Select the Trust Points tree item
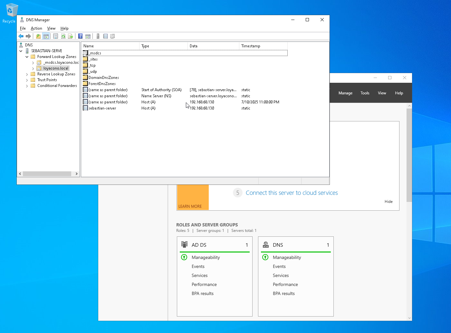451x333 pixels. [x=47, y=80]
